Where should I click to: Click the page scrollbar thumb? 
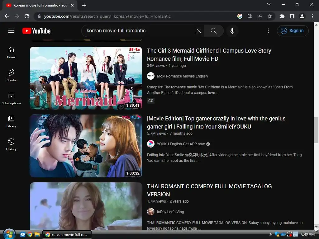coord(316,130)
